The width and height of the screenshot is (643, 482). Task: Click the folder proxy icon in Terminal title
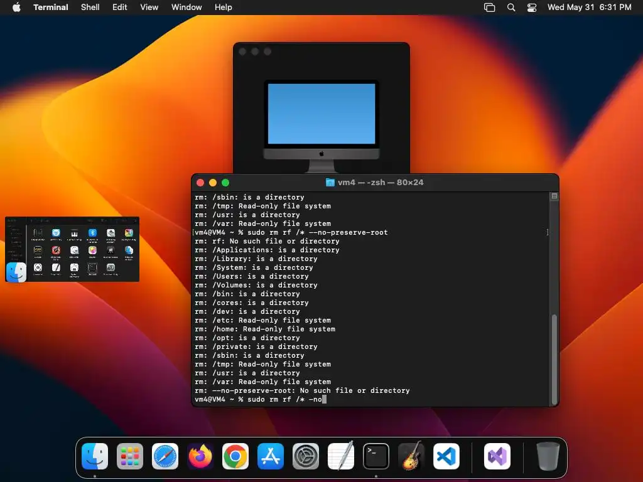(x=330, y=183)
